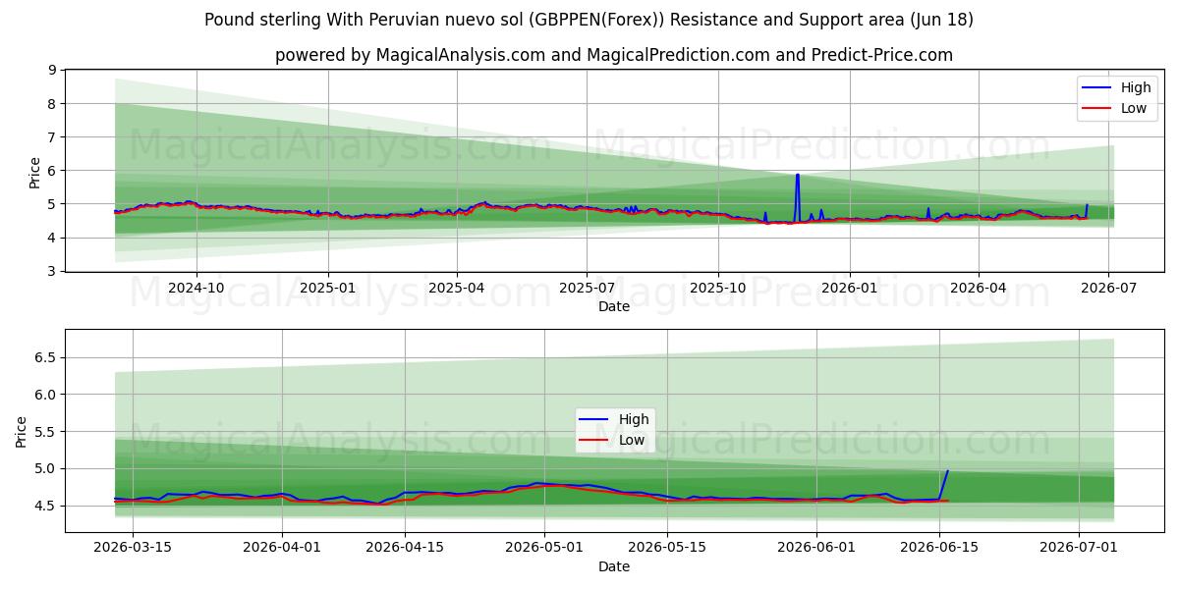Click the 2024-10 label on top x-axis

[x=196, y=288]
